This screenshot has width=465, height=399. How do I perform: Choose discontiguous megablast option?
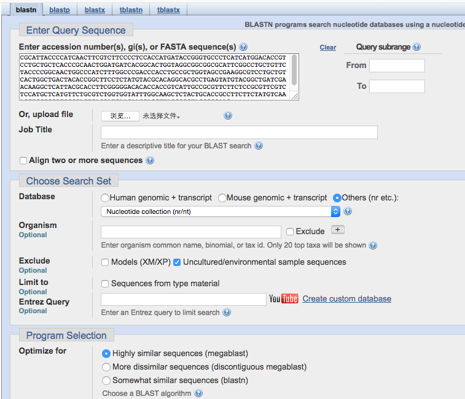(106, 367)
